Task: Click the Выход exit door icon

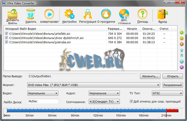Action: pyautogui.click(x=163, y=14)
